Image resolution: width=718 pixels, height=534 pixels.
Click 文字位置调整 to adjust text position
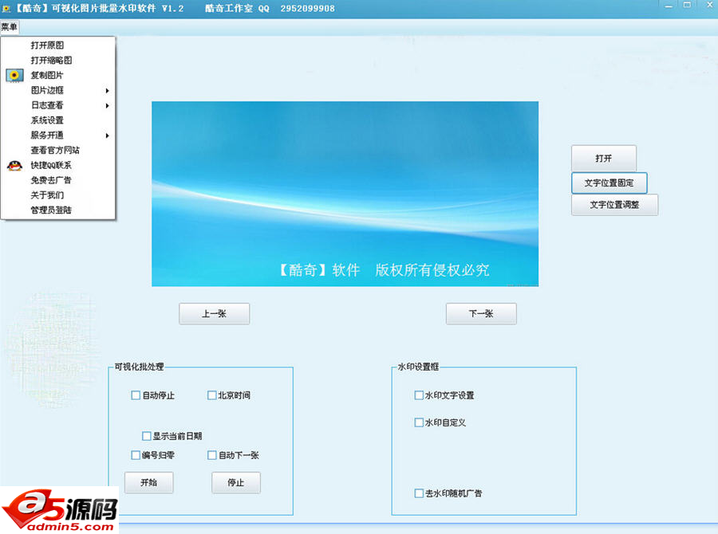click(x=614, y=205)
